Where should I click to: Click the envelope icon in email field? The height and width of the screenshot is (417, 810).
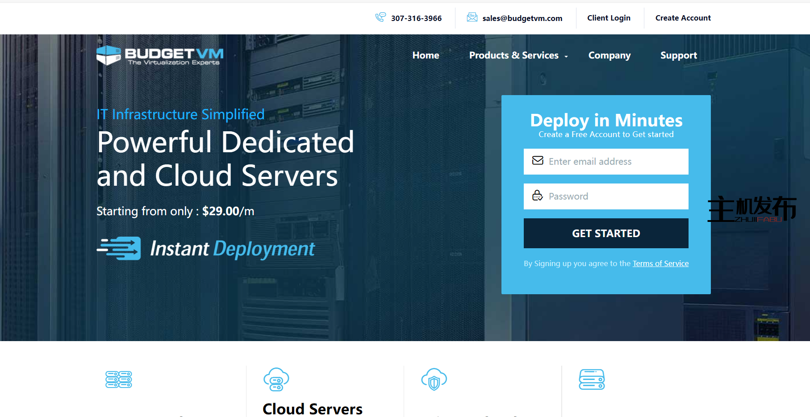[x=538, y=160]
